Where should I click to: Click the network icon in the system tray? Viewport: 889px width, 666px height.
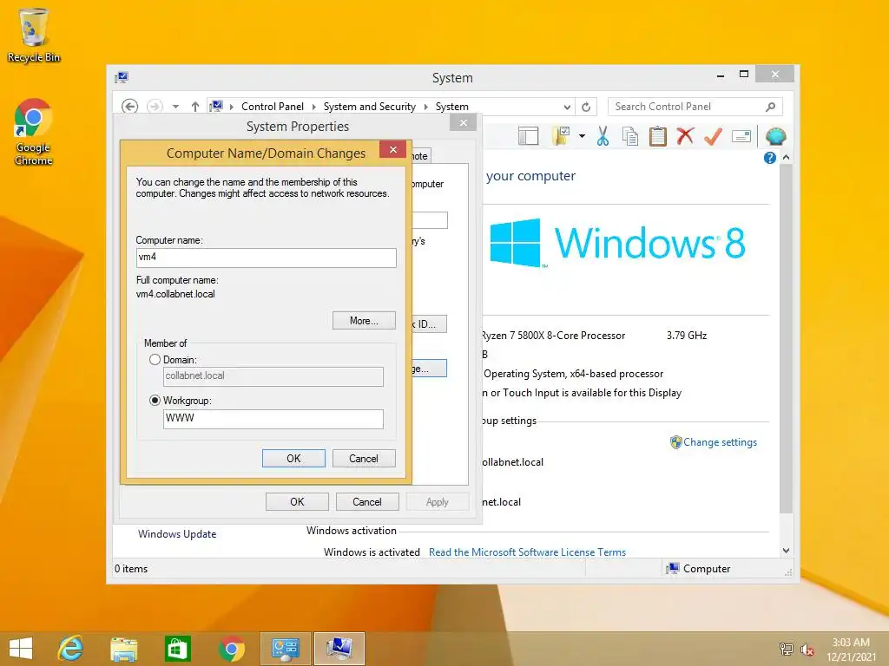tap(787, 650)
